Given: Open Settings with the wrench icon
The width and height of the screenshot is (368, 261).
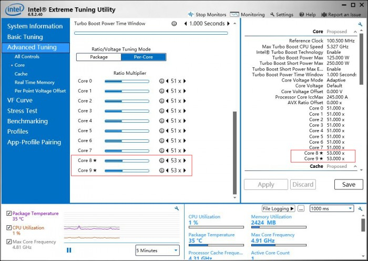Looking at the screenshot, I should click(x=272, y=15).
